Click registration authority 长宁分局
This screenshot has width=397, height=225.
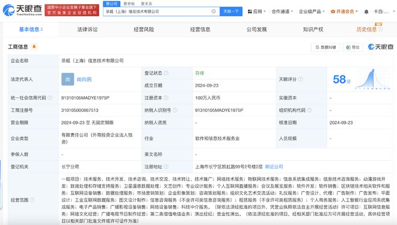click(x=70, y=167)
